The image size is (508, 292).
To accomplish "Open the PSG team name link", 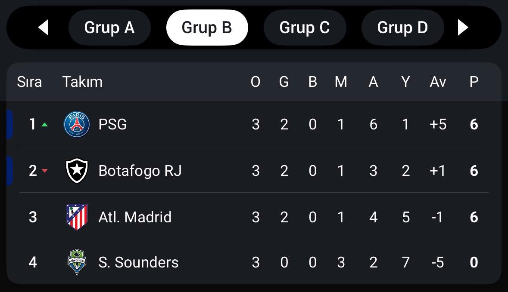I will 112,124.
